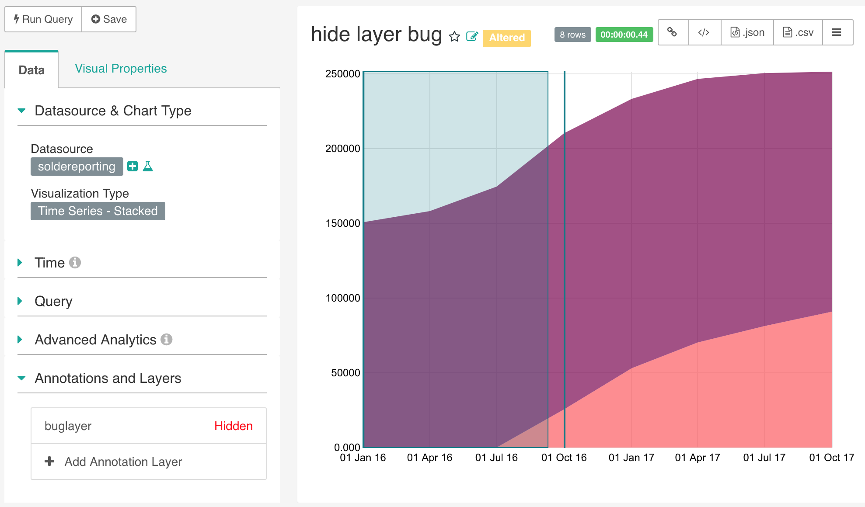Viewport: 865px width, 507px height.
Task: Copy the shareable chart link
Action: (x=672, y=32)
